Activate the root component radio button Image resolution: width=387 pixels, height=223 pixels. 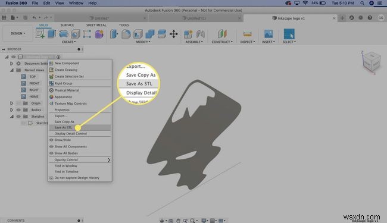(x=58, y=57)
